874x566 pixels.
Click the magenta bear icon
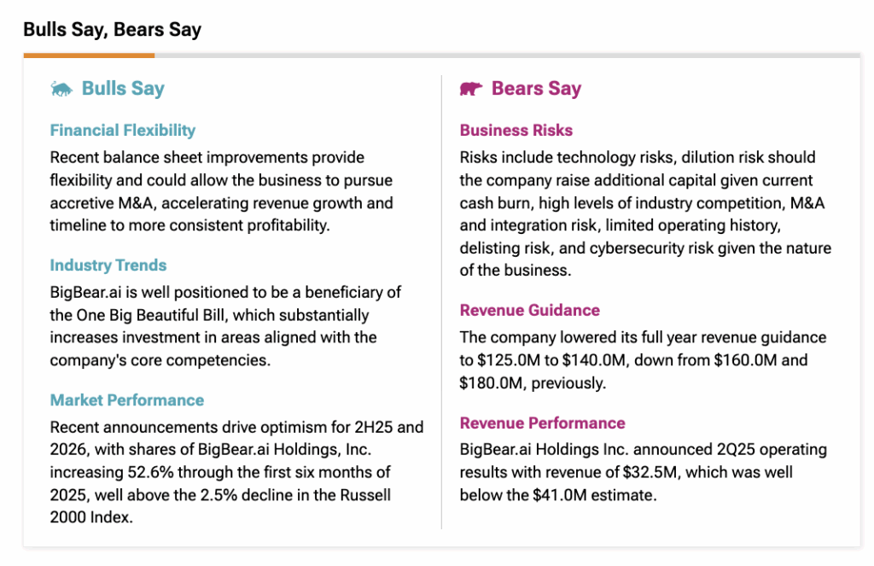471,89
